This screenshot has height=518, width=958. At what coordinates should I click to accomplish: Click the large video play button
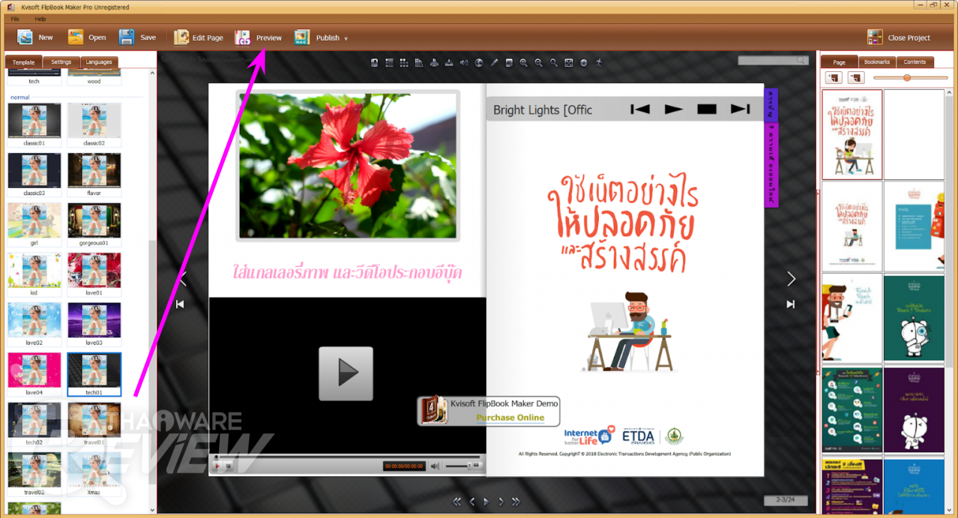coord(346,373)
